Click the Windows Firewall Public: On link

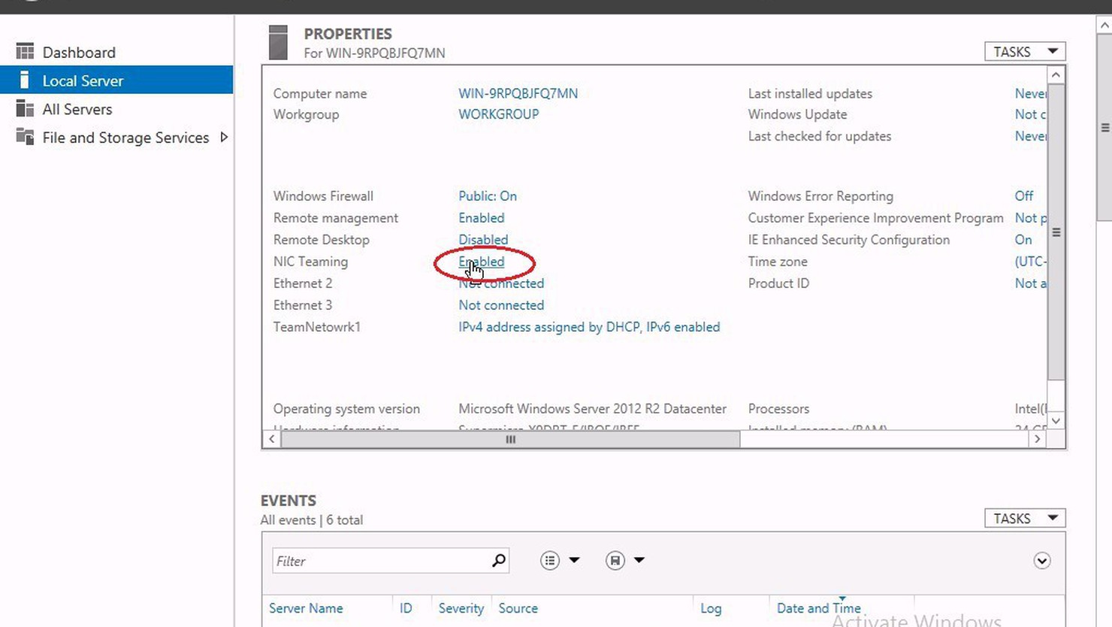click(488, 195)
